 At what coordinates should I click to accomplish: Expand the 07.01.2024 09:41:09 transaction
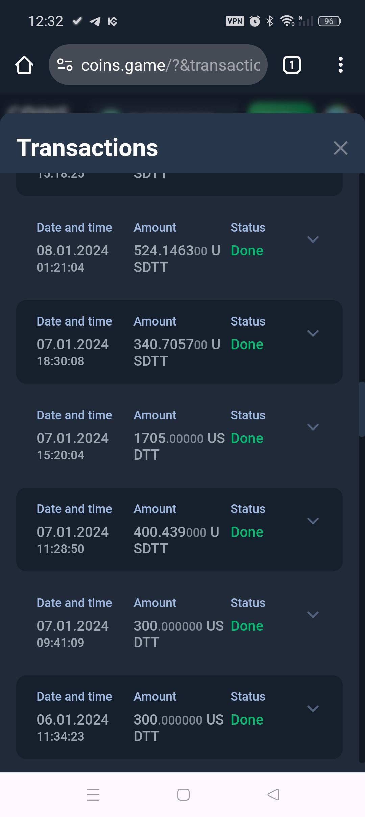click(x=313, y=615)
